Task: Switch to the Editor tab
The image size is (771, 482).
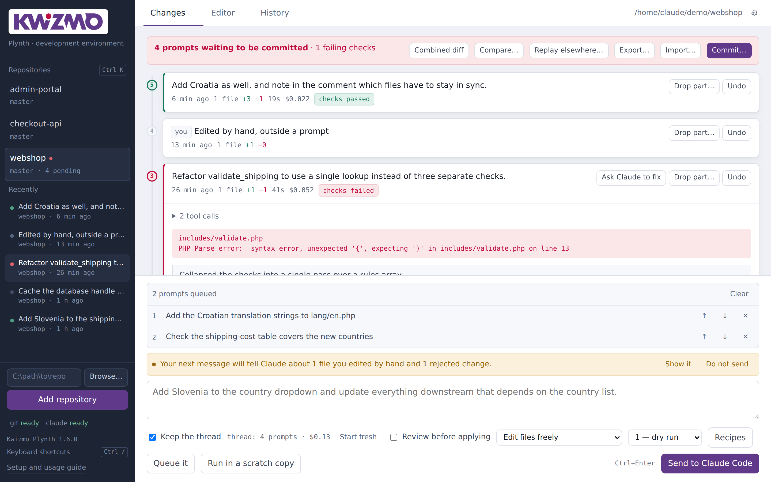Action: coord(223,13)
